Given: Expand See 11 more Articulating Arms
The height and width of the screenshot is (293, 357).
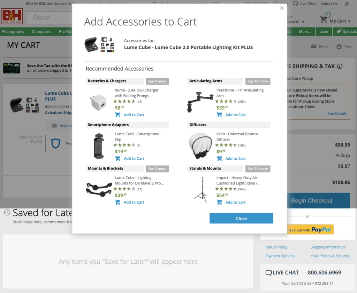Looking at the screenshot, I should click(x=258, y=81).
